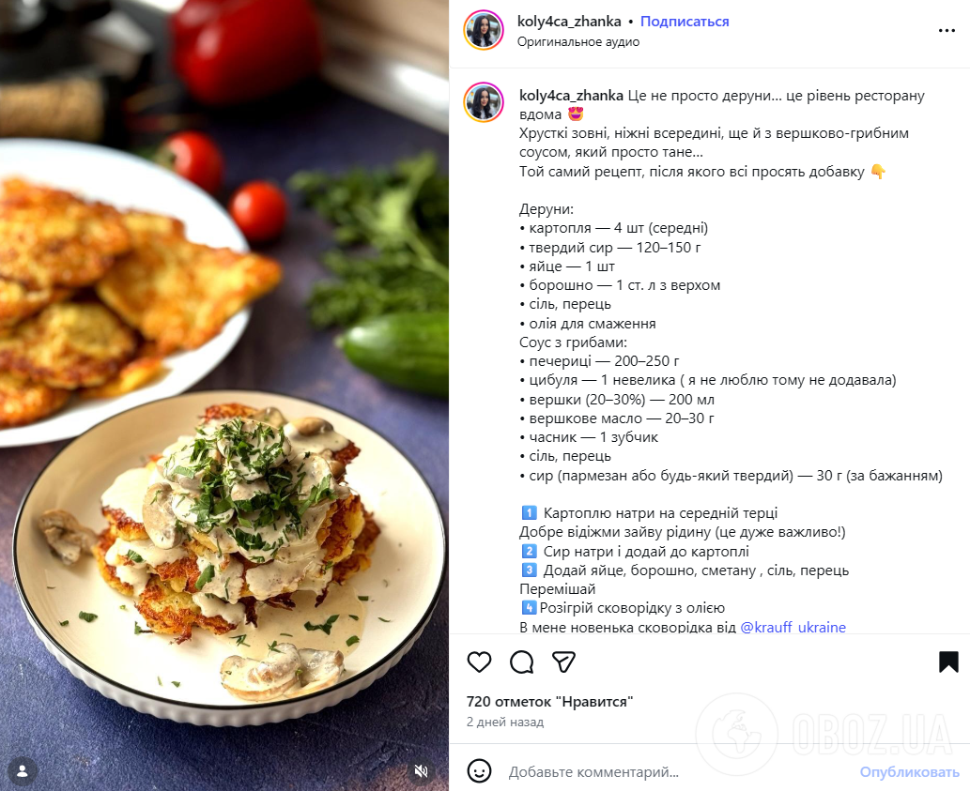970x791 pixels.
Task: View the 720 отметок "Нравится" likes list
Action: pos(550,702)
